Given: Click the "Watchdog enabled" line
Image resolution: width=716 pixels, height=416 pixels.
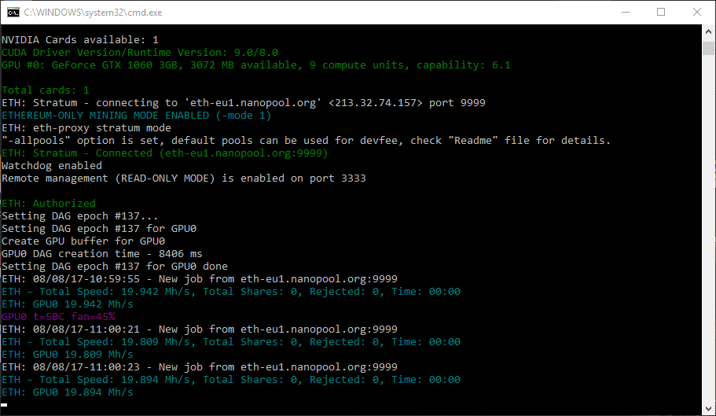Looking at the screenshot, I should (52, 165).
